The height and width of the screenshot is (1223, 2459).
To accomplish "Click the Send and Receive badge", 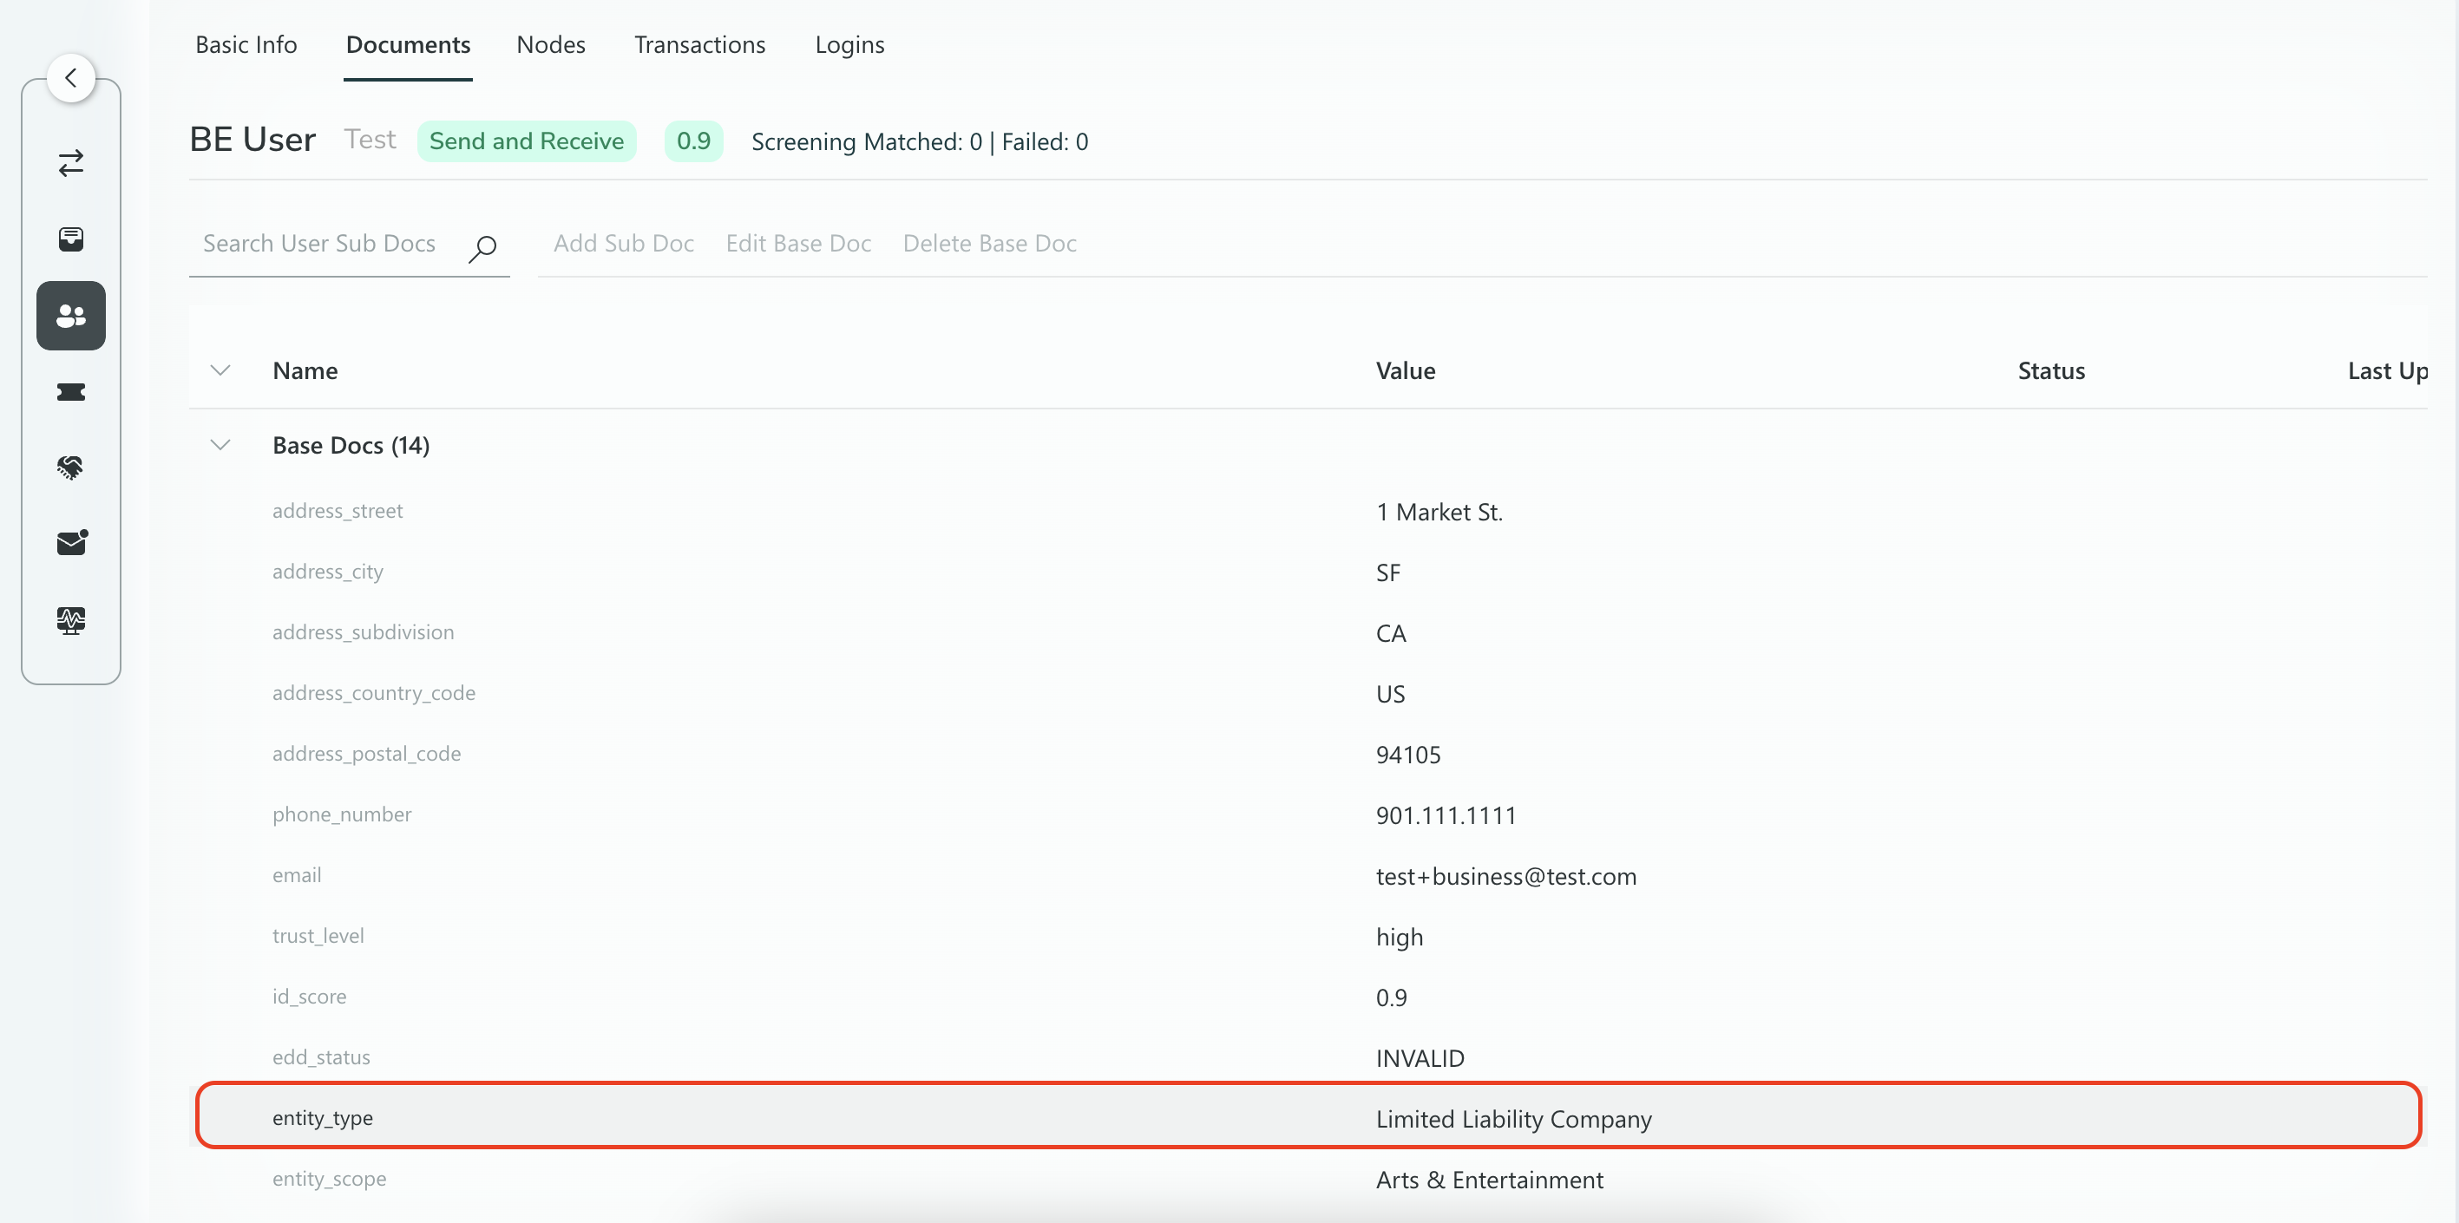I will pos(526,141).
